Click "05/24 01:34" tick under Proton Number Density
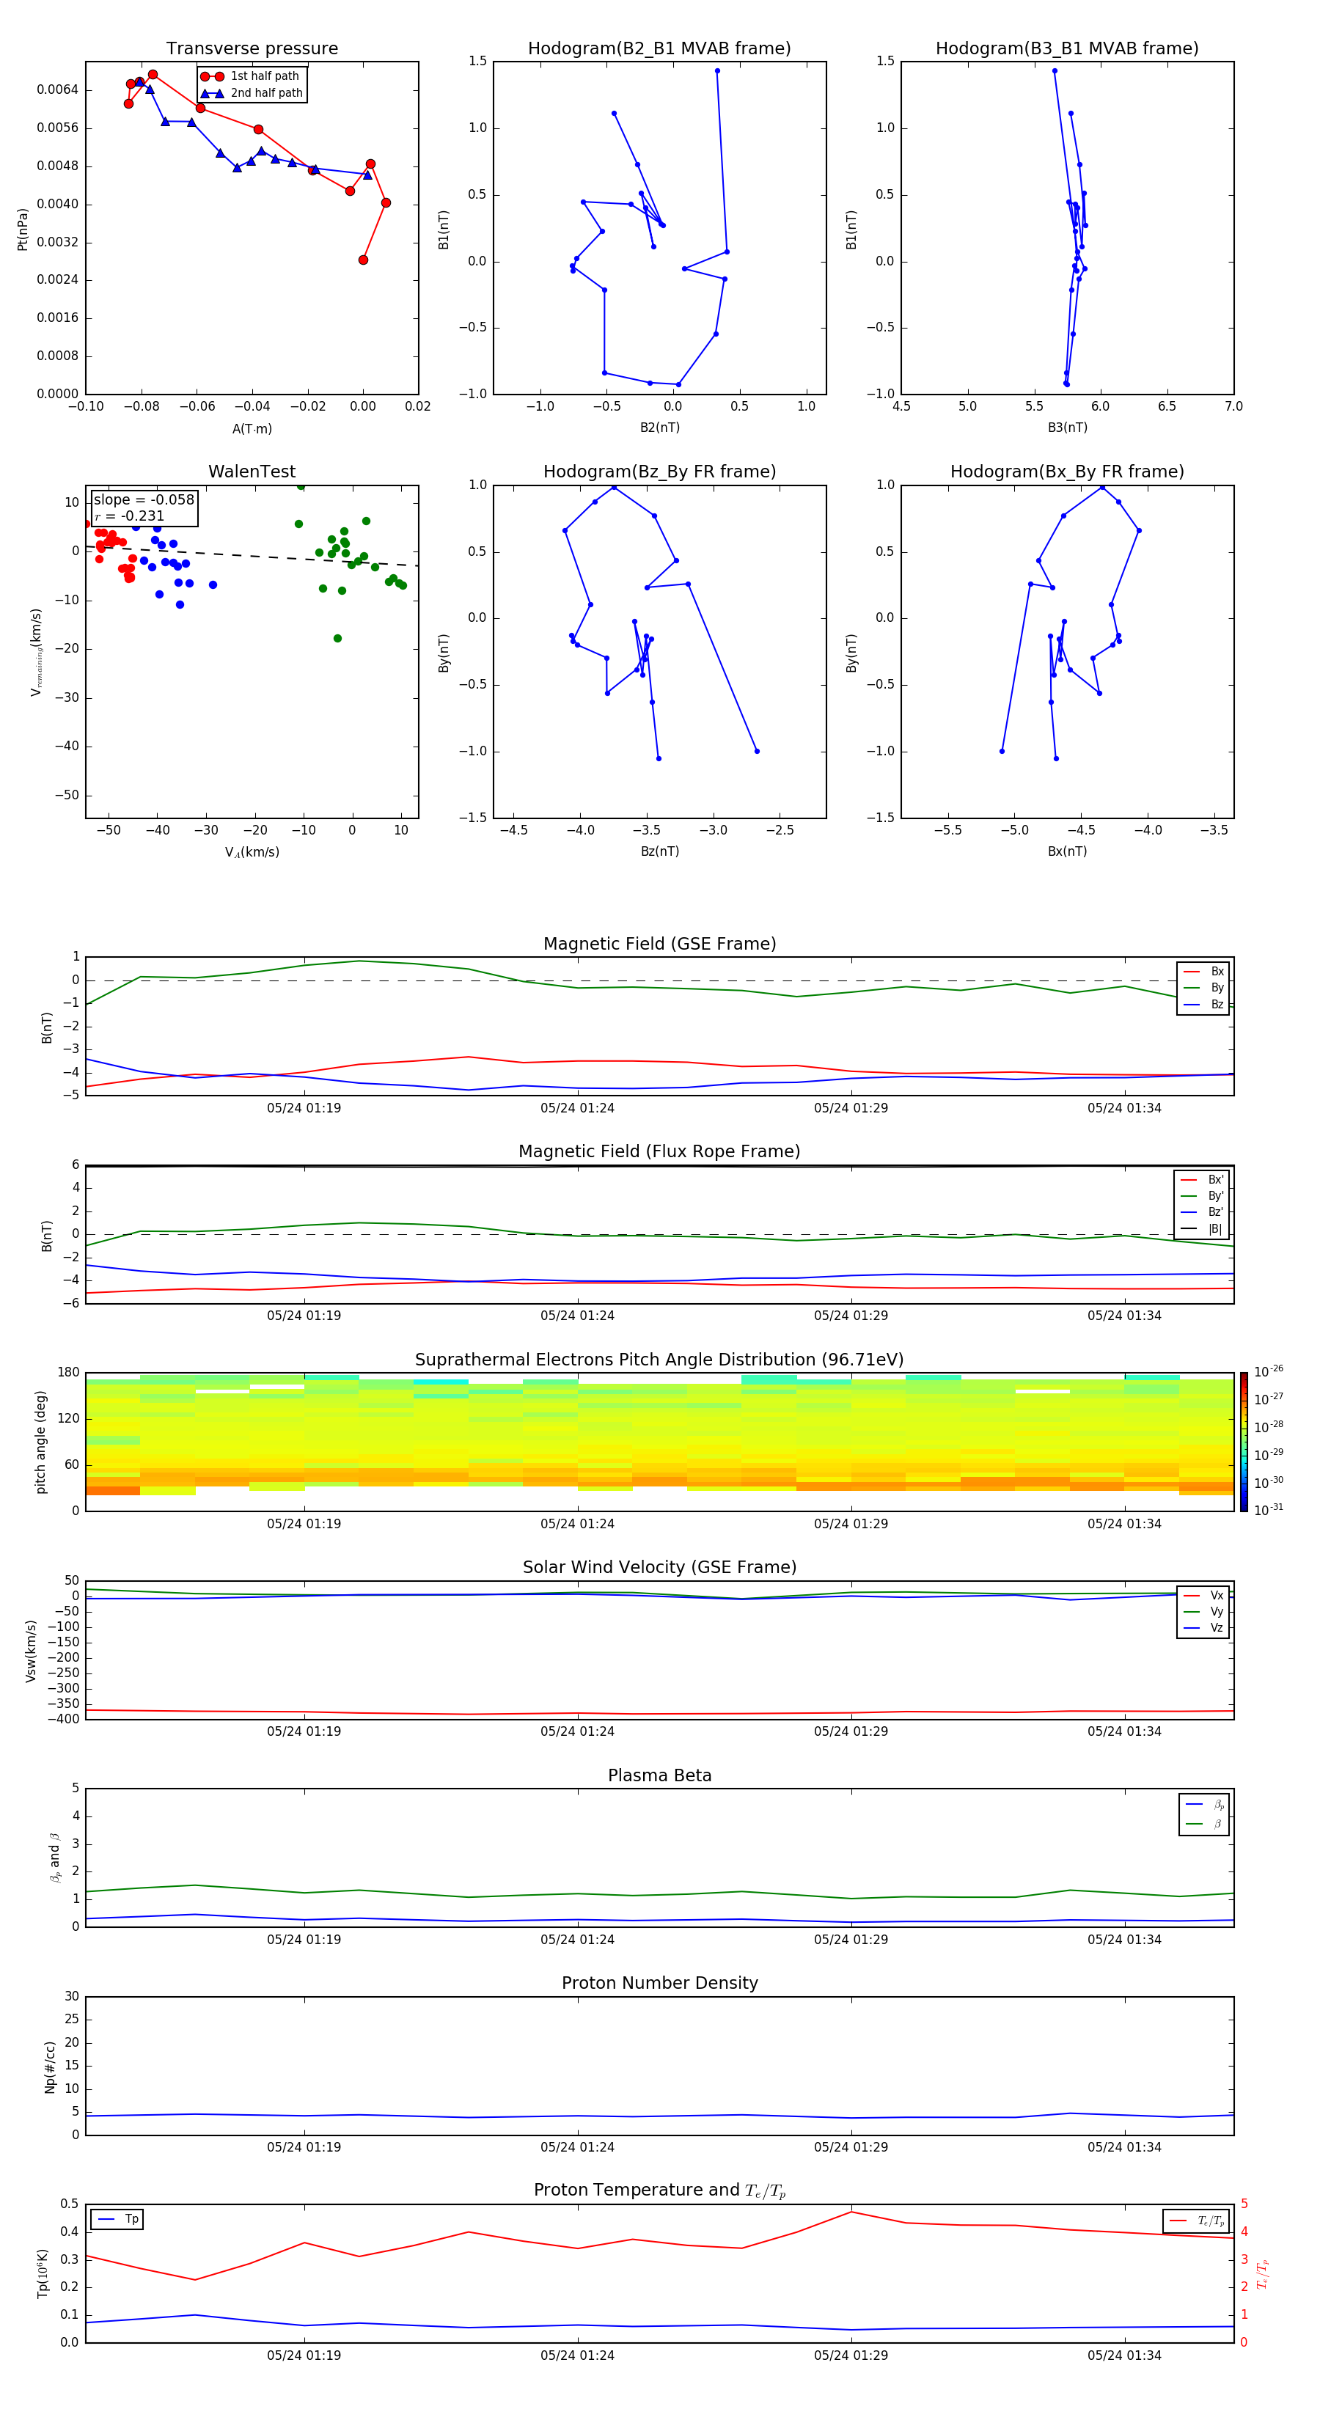Image resolution: width=1320 pixels, height=2420 pixels. click(1125, 2147)
